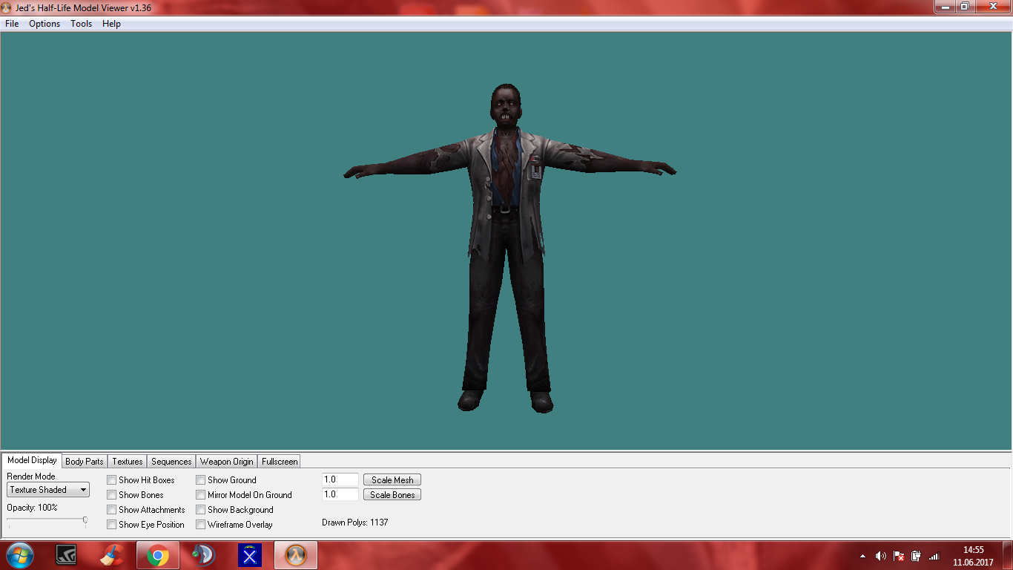Open the clock showing 14:55
The height and width of the screenshot is (570, 1013).
coord(973,556)
